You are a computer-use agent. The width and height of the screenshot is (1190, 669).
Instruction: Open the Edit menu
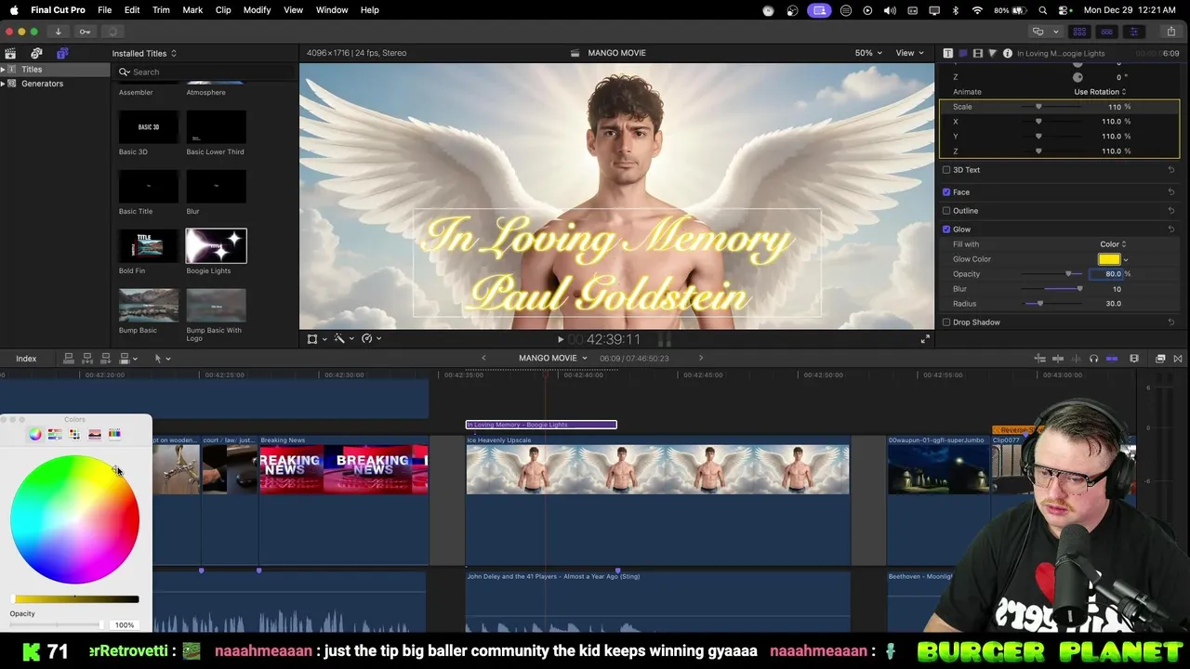tap(132, 10)
